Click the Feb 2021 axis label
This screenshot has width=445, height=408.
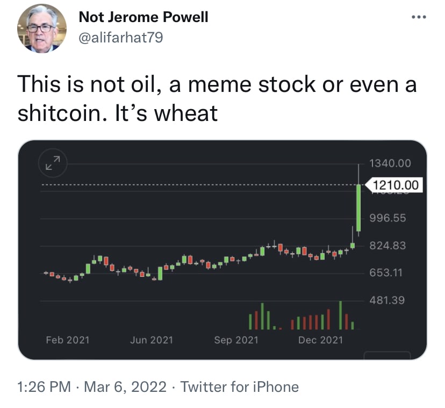tap(68, 340)
